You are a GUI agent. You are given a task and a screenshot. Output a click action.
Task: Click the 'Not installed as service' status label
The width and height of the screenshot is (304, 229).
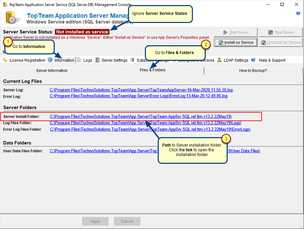(82, 32)
